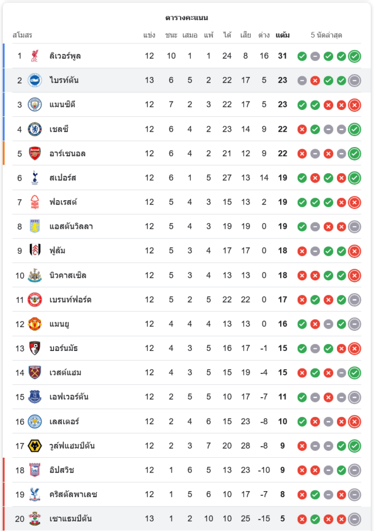374x531 pixels.
Task: Select the นิวคาสเซิล team row name
Action: [x=68, y=275]
